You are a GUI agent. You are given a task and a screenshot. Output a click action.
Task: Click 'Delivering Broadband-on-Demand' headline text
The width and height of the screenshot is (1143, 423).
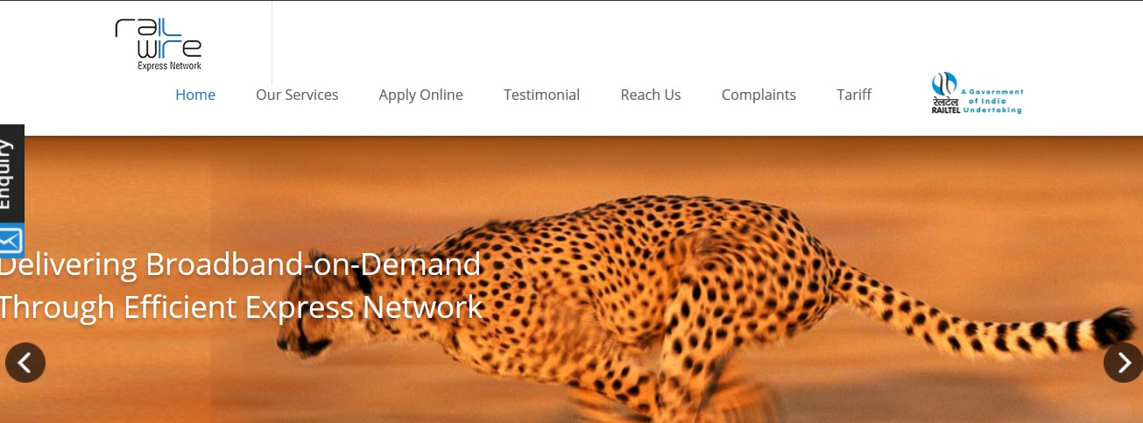pyautogui.click(x=241, y=264)
